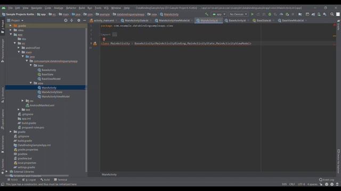Open the 1: Project side tab
Viewport: 341px width, 191px height.
[x=3, y=27]
